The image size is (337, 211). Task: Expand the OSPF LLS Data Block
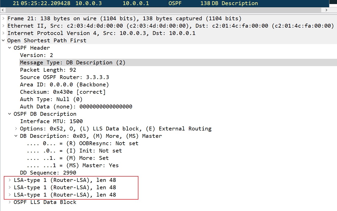coord(10,202)
